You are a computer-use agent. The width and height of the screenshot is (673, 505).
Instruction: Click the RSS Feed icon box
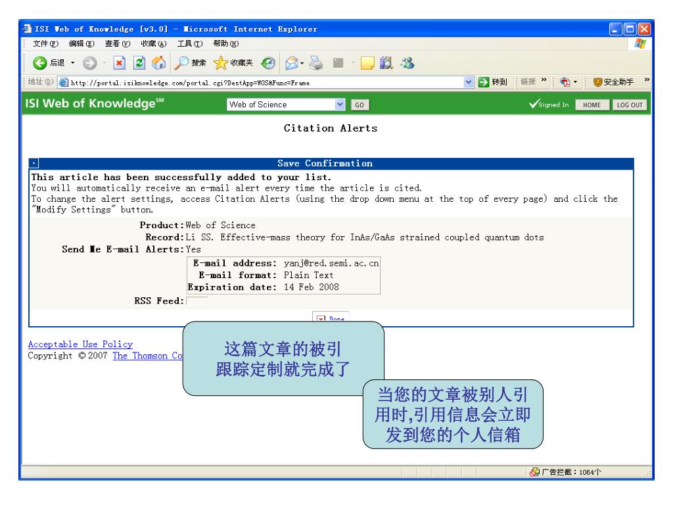tap(197, 301)
